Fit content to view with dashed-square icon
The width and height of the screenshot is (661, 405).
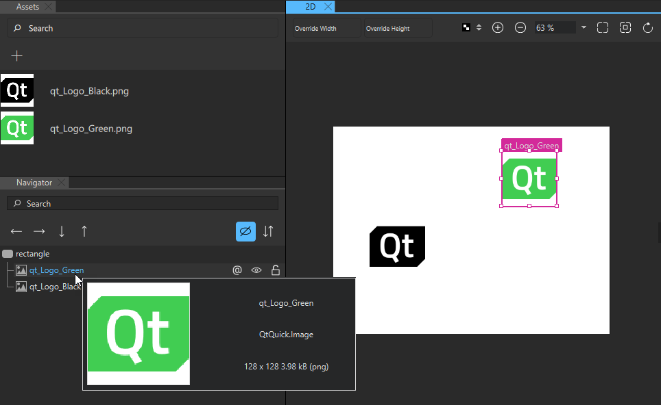[x=603, y=27]
